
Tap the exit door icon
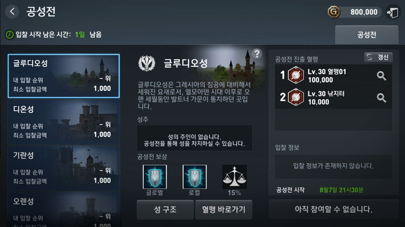(393, 12)
